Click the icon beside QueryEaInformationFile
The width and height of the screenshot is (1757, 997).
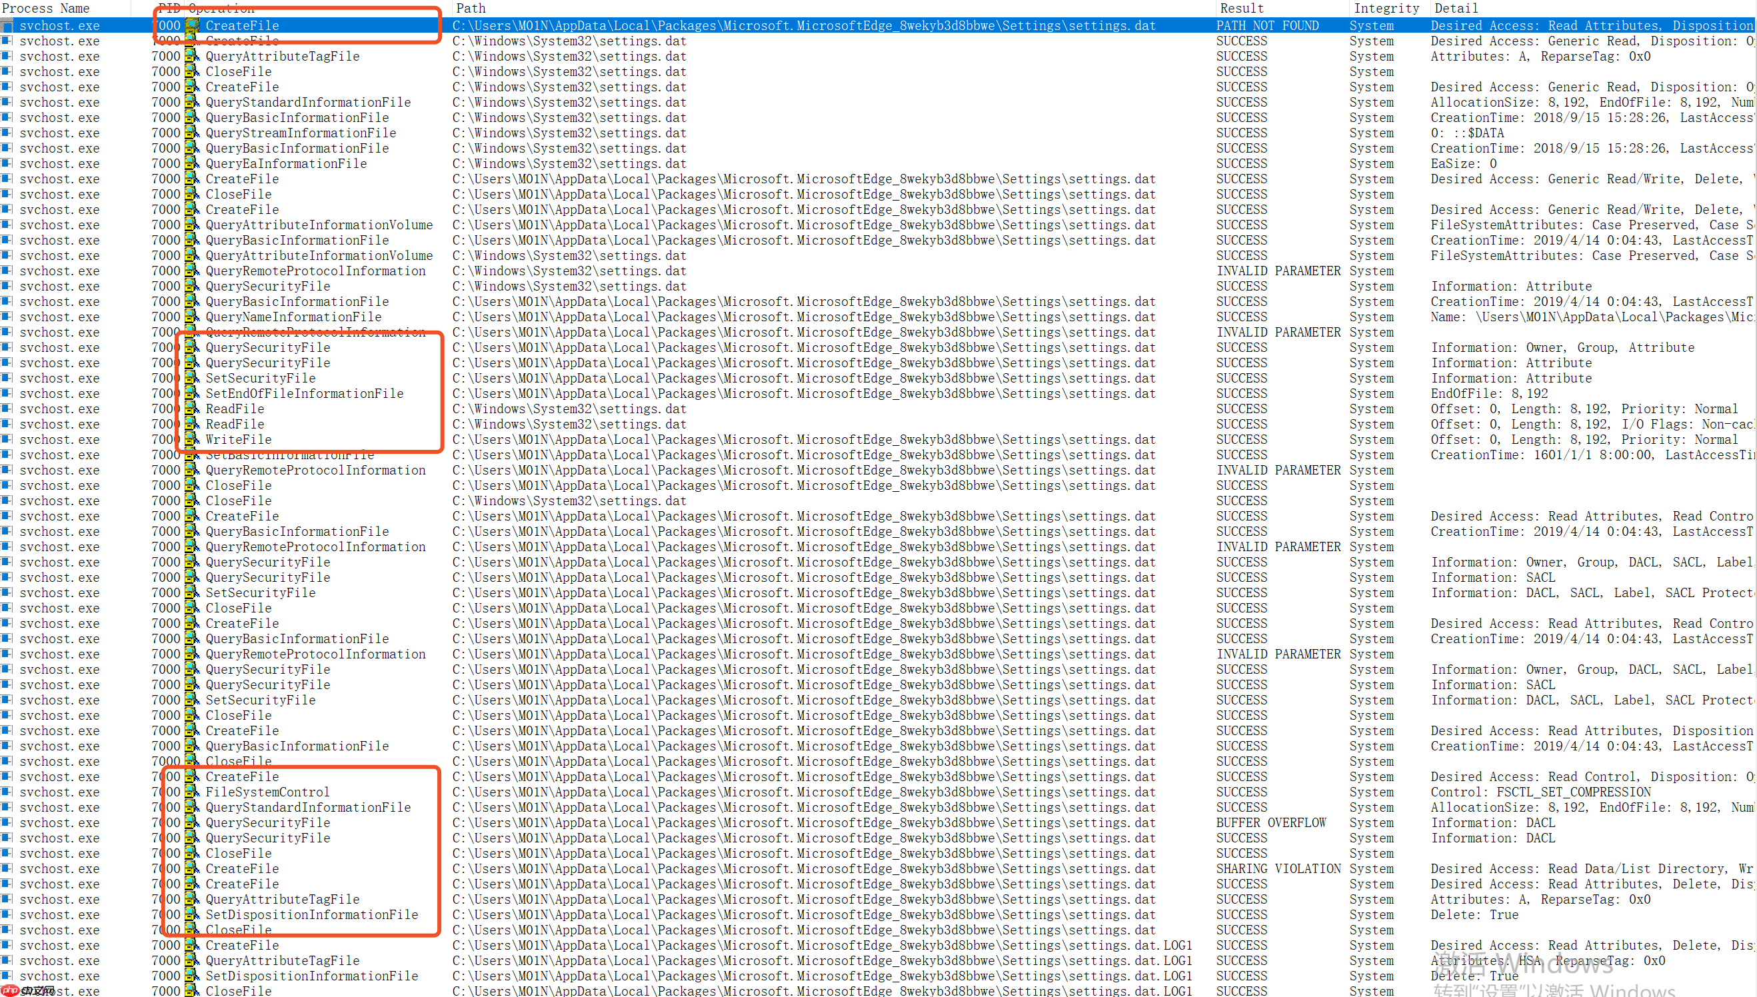192,163
